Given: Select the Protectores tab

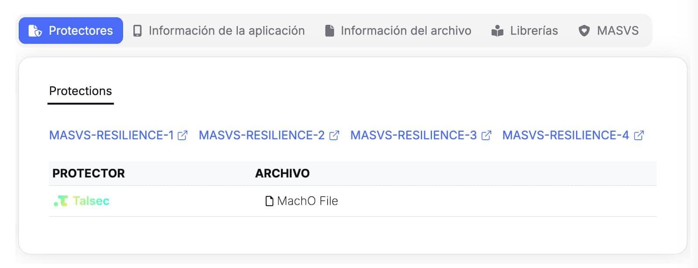Looking at the screenshot, I should tap(70, 31).
